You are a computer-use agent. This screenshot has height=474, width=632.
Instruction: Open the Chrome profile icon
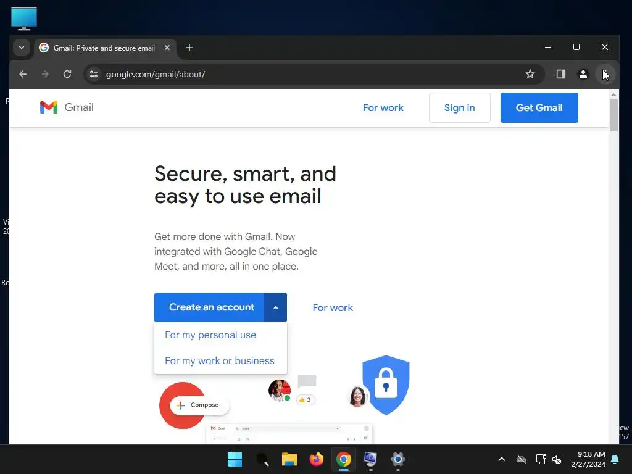pos(583,74)
